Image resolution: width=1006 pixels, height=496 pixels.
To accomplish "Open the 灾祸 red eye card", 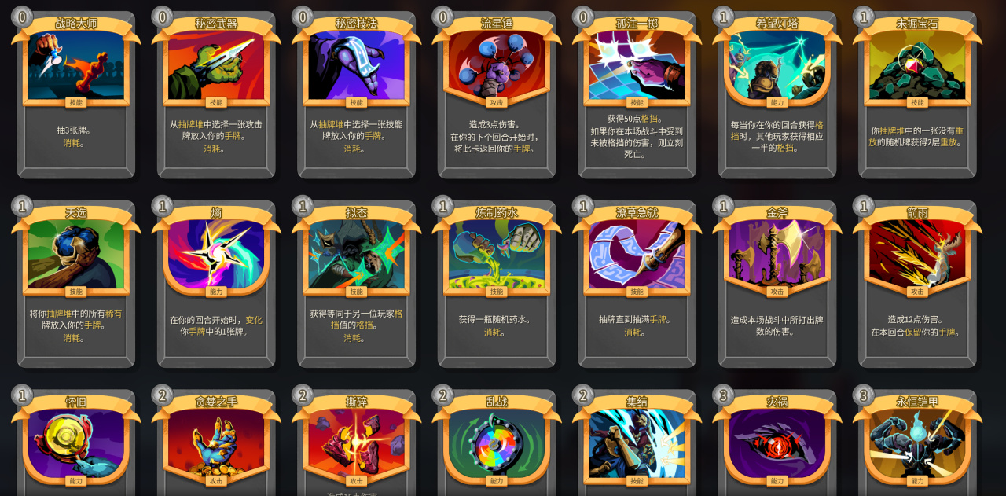I will [777, 441].
